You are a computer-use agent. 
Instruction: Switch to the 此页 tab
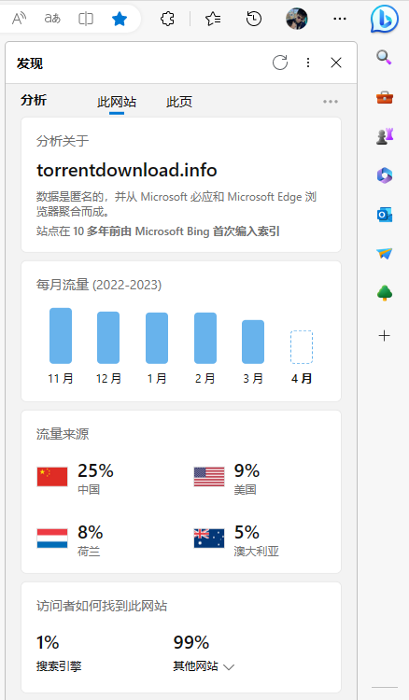(x=179, y=102)
